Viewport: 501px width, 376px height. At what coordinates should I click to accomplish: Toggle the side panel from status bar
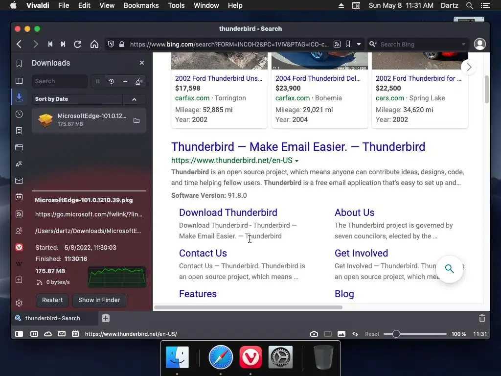point(19,334)
